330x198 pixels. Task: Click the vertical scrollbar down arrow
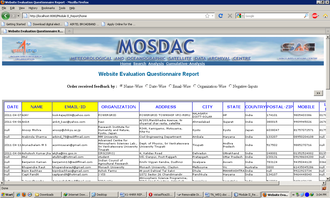[328, 179]
